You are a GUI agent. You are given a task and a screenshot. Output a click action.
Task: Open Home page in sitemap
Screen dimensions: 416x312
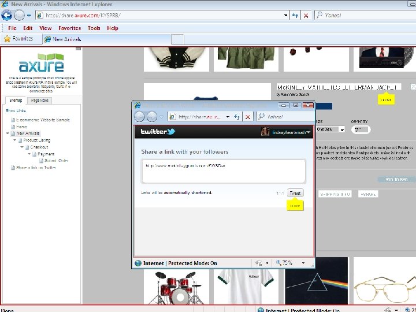click(21, 127)
